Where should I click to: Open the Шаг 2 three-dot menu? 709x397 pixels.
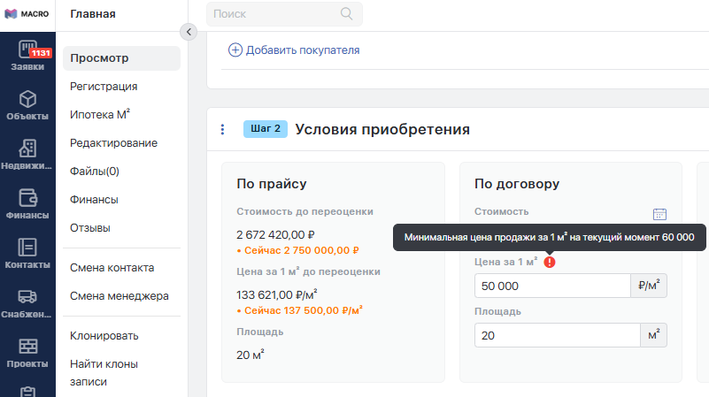tap(222, 130)
